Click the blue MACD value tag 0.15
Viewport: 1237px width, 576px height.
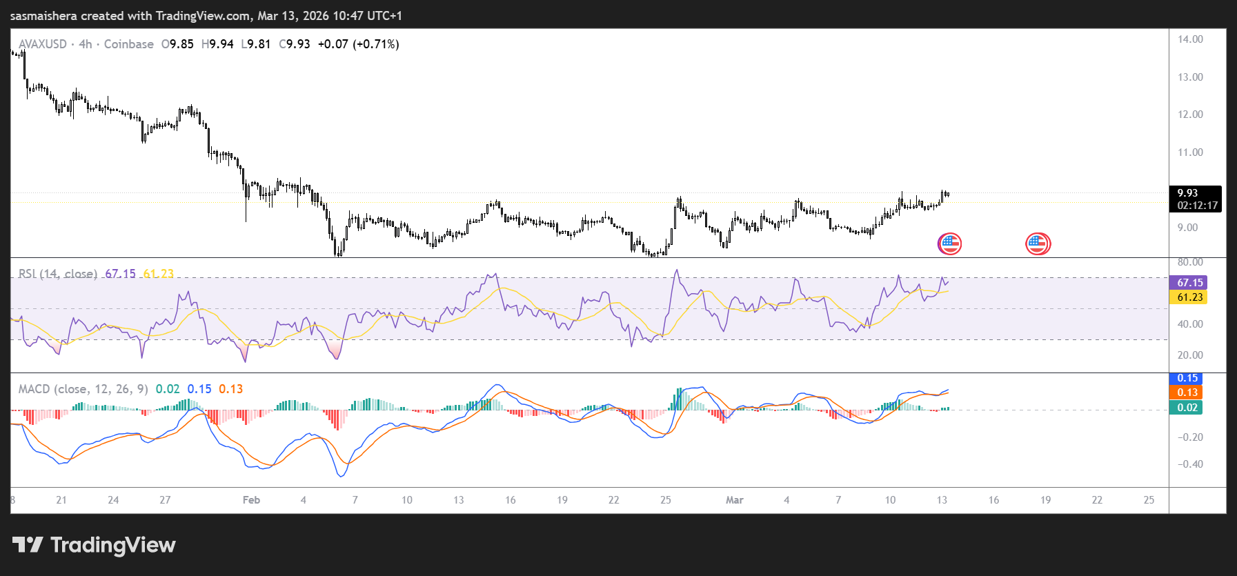[1186, 378]
